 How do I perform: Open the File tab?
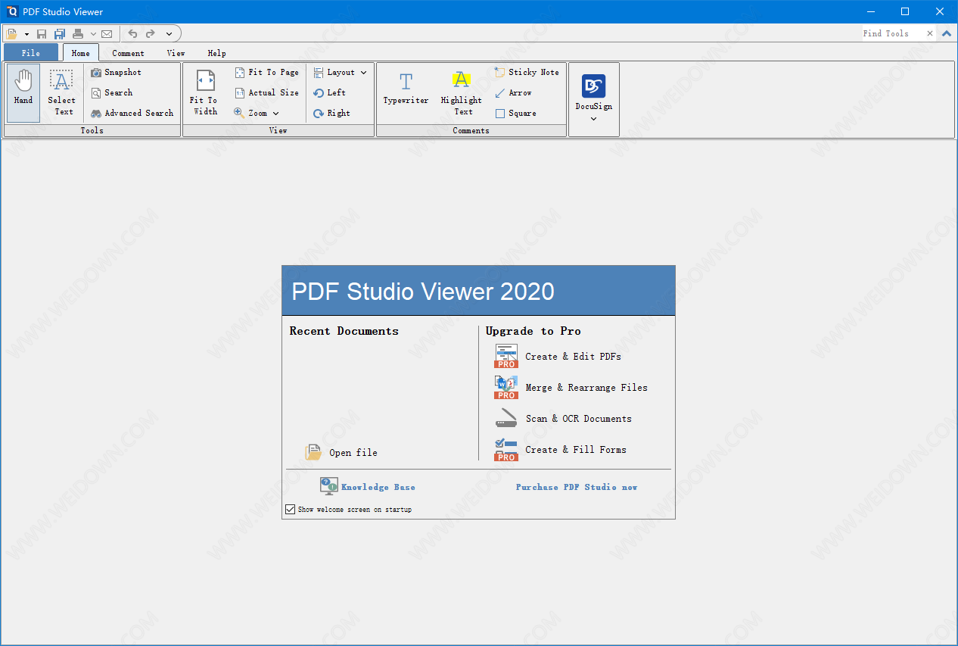[31, 53]
